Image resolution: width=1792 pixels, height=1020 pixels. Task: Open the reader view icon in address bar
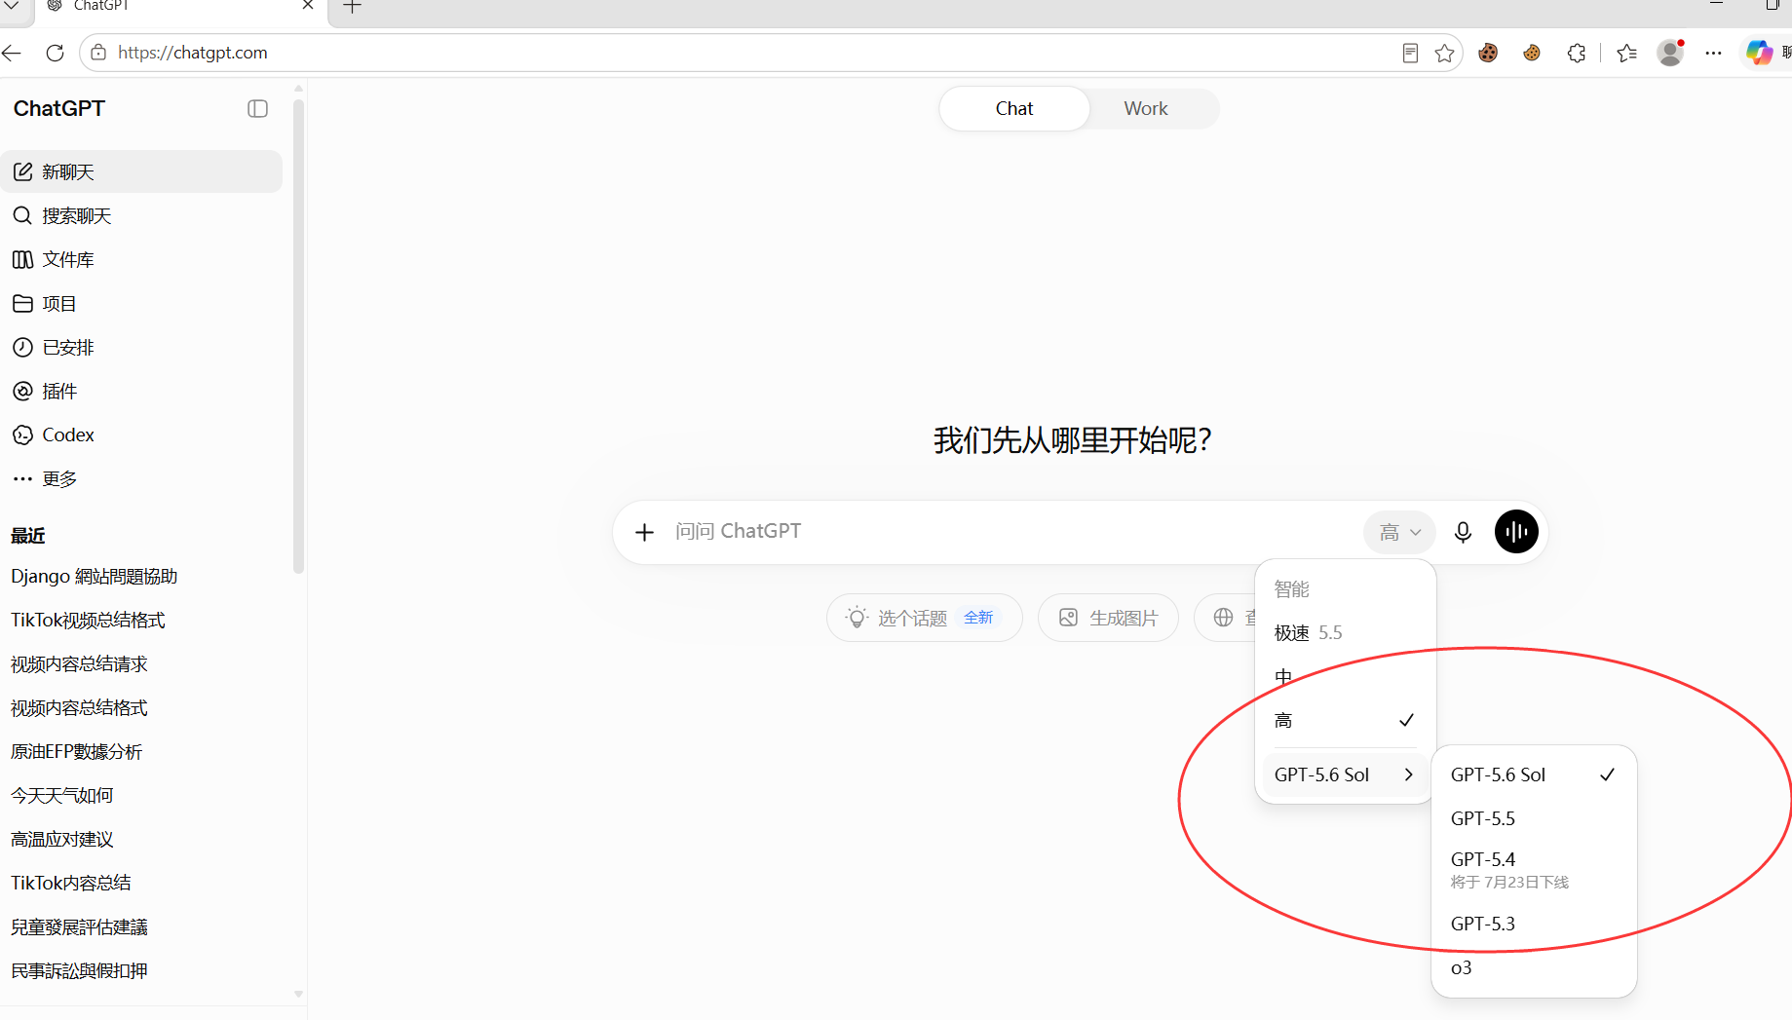pos(1410,53)
